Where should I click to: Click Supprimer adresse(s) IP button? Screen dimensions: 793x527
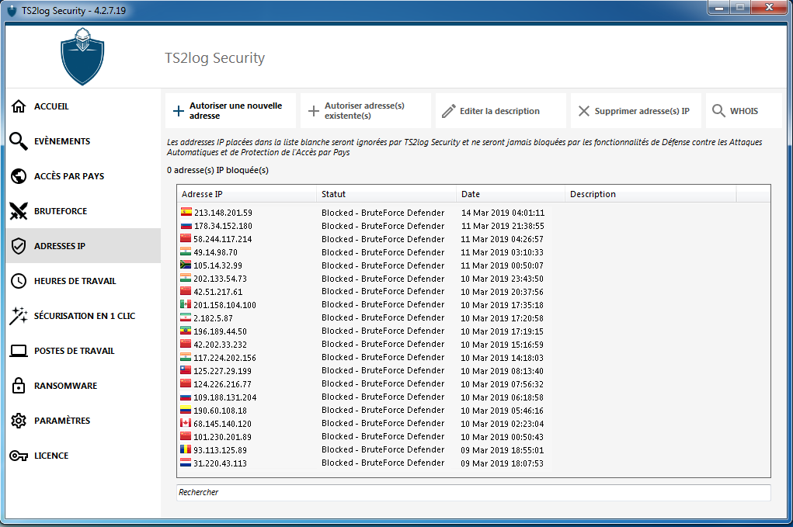636,111
